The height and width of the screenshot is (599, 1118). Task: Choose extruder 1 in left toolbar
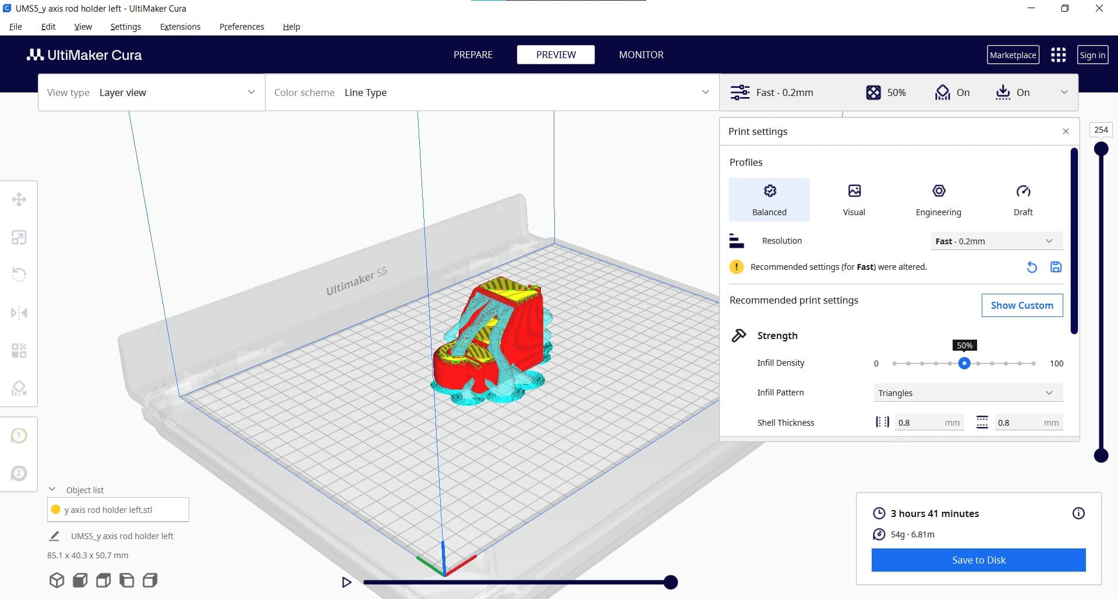click(x=19, y=436)
